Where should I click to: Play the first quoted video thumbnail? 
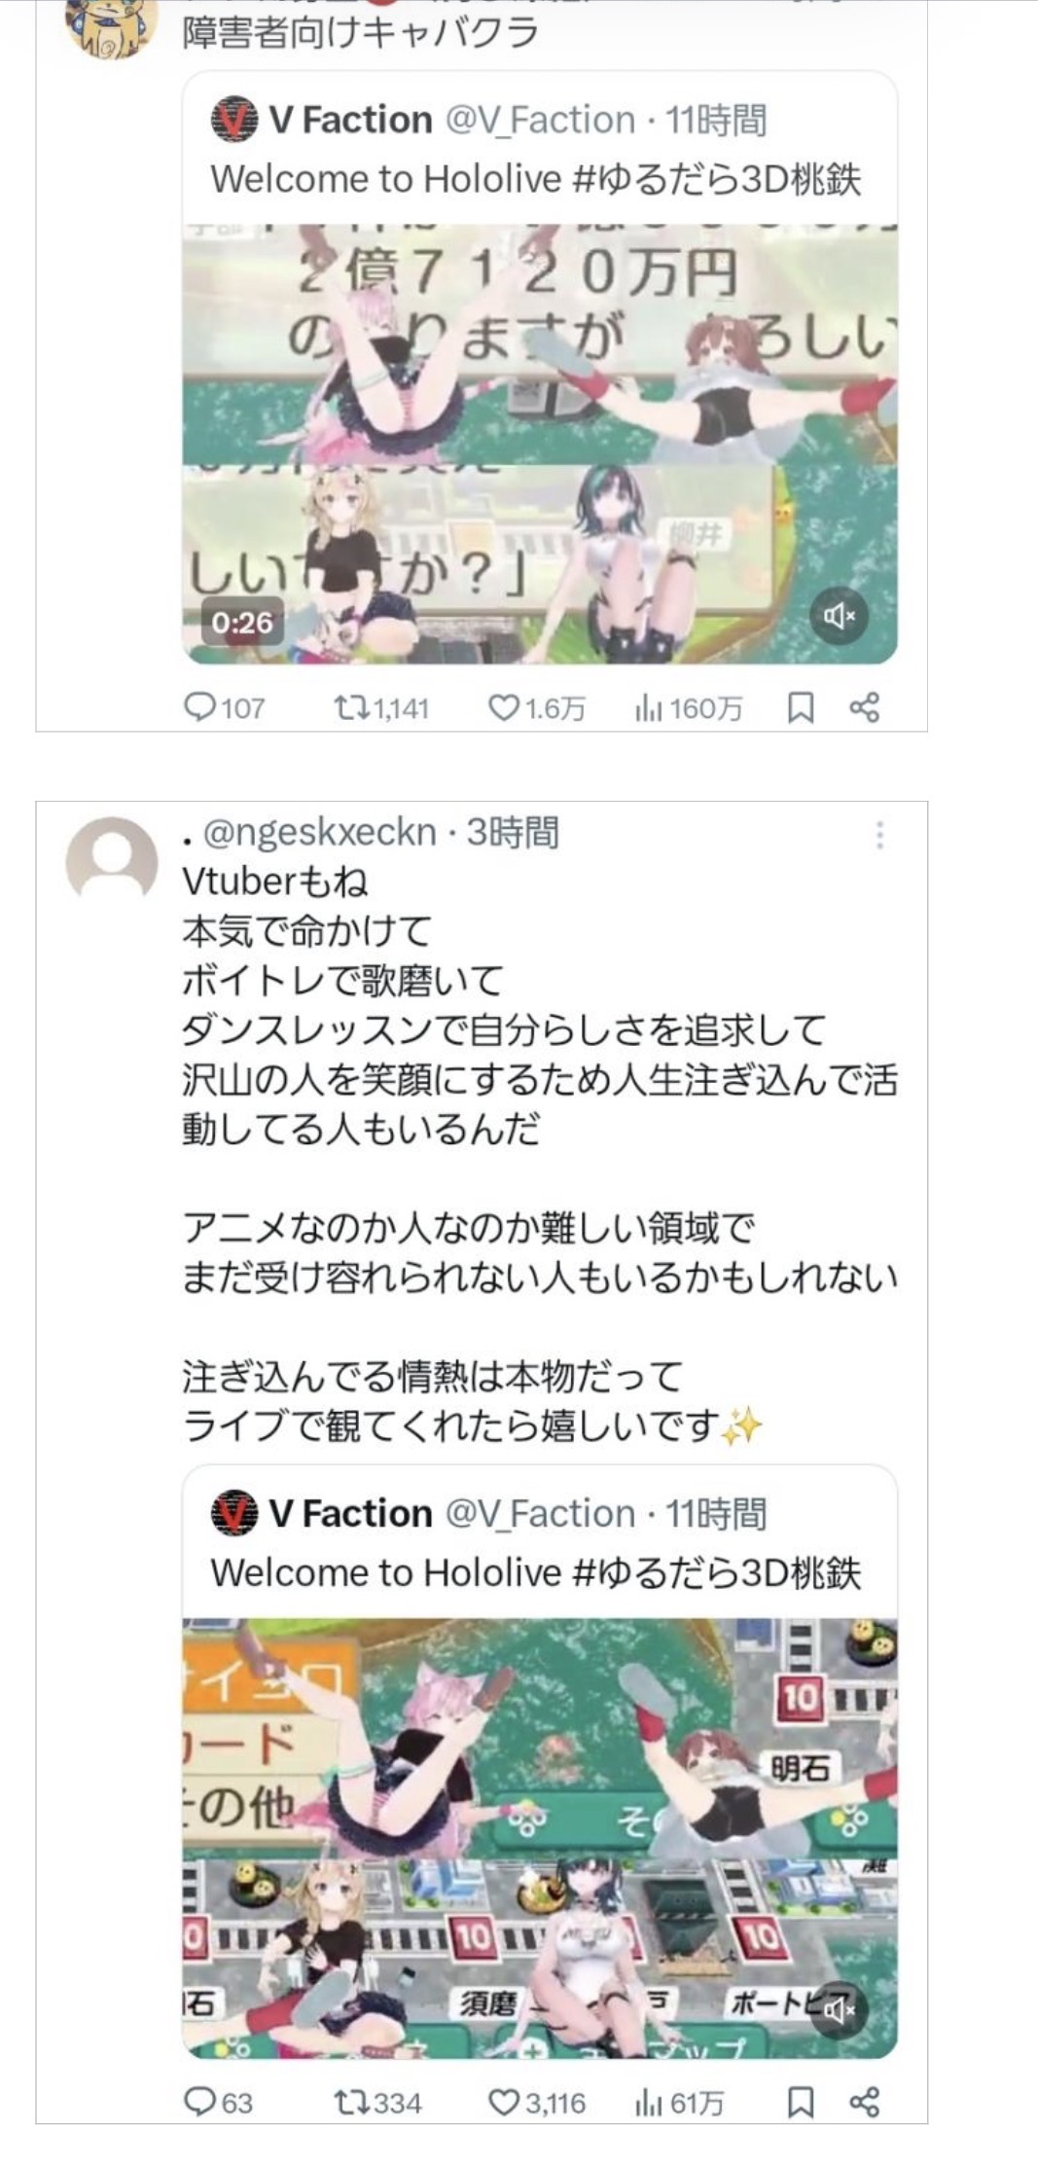[x=540, y=444]
